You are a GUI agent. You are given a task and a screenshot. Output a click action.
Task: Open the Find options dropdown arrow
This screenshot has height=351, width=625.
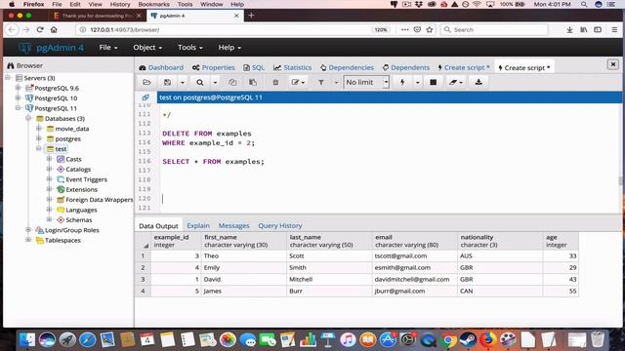click(215, 82)
